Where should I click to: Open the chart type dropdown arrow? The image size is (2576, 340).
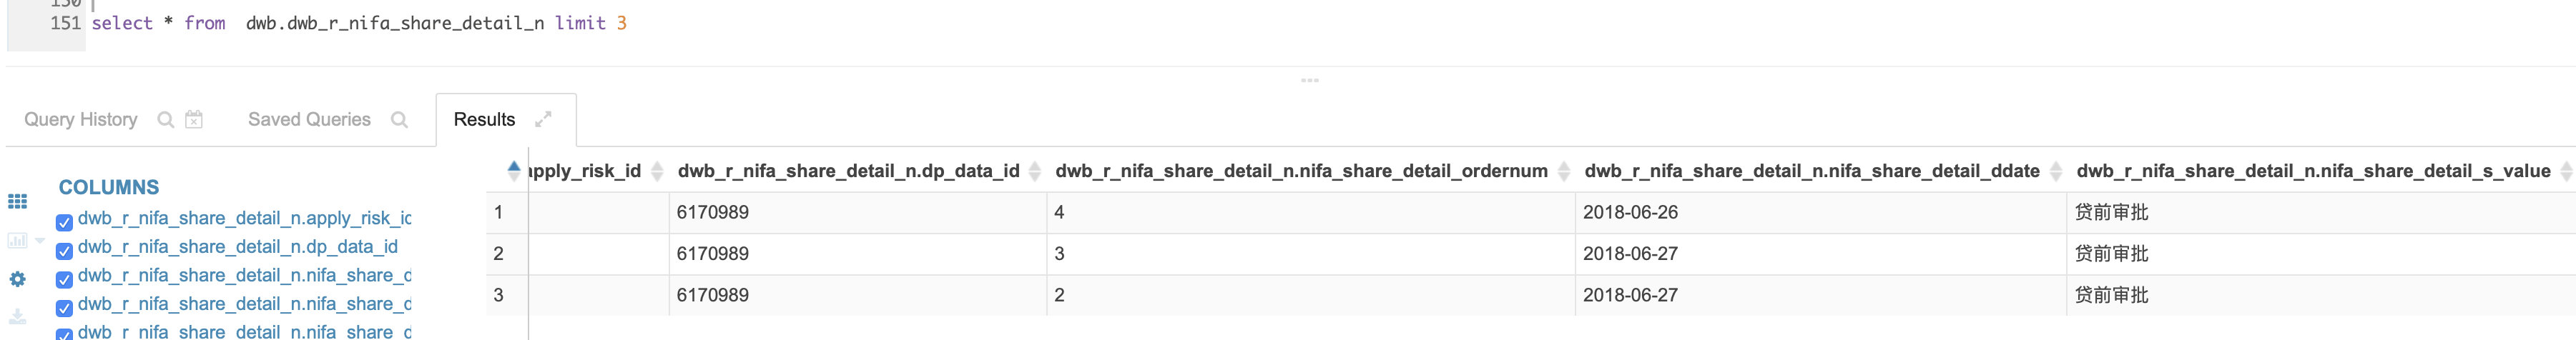pyautogui.click(x=40, y=240)
